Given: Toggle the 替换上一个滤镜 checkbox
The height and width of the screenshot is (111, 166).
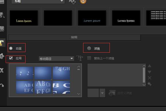Looking at the screenshot, I should click(89, 58).
